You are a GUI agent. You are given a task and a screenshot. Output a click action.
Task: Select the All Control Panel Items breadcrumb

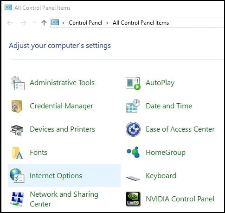[x=141, y=23]
